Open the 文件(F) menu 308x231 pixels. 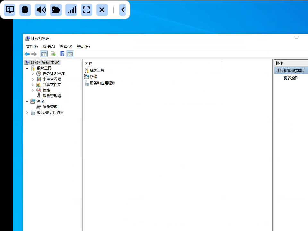[32, 47]
